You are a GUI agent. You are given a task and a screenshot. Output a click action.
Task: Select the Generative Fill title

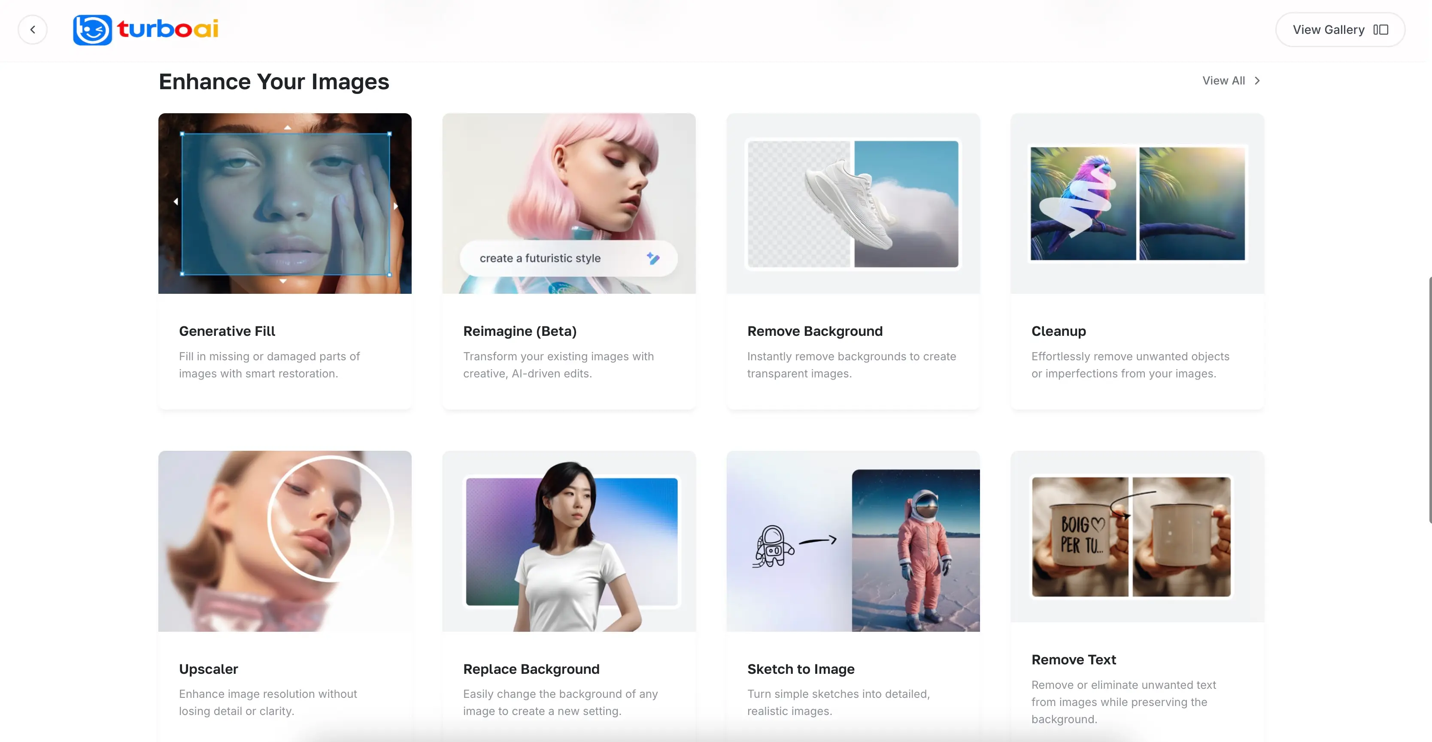(227, 331)
